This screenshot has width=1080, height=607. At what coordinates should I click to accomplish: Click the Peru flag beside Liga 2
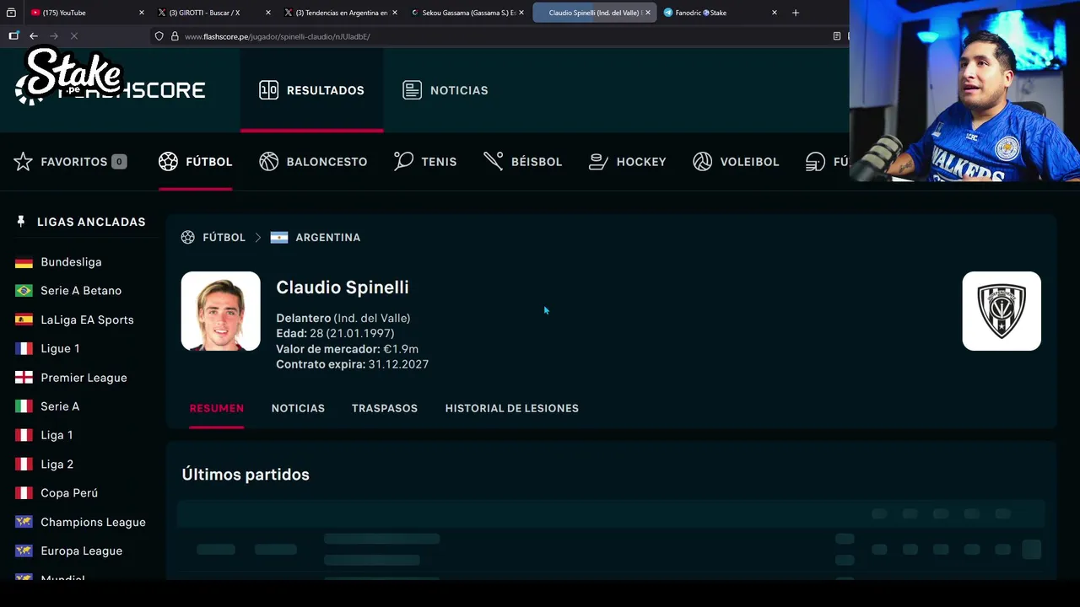click(24, 465)
